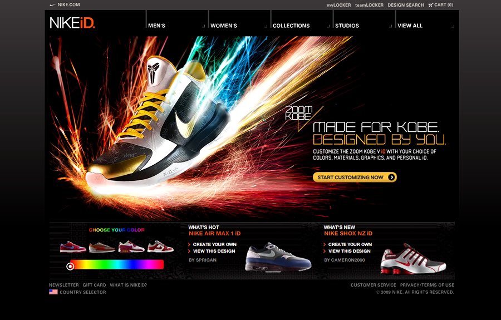The height and width of the screenshot is (320, 501).
Task: Expand the WOMEN'S tab corner arrow
Action: [266, 26]
